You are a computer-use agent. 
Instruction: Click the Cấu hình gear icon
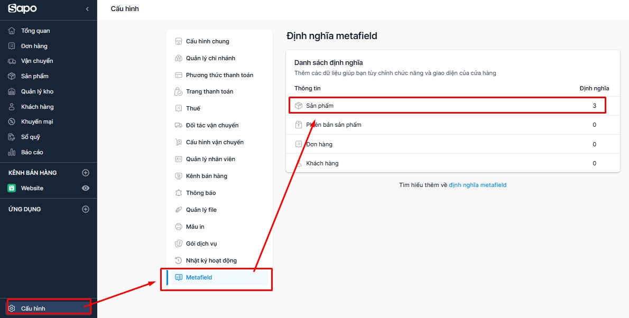click(12, 308)
